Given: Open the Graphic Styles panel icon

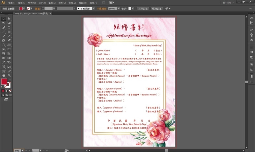Looking at the screenshot, I should [251, 69].
